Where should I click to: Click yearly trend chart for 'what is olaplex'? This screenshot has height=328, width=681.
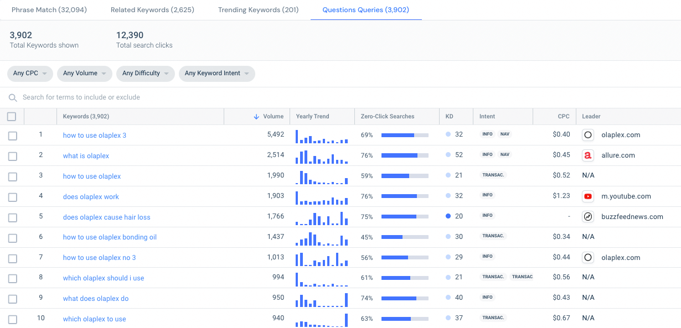pos(322,157)
